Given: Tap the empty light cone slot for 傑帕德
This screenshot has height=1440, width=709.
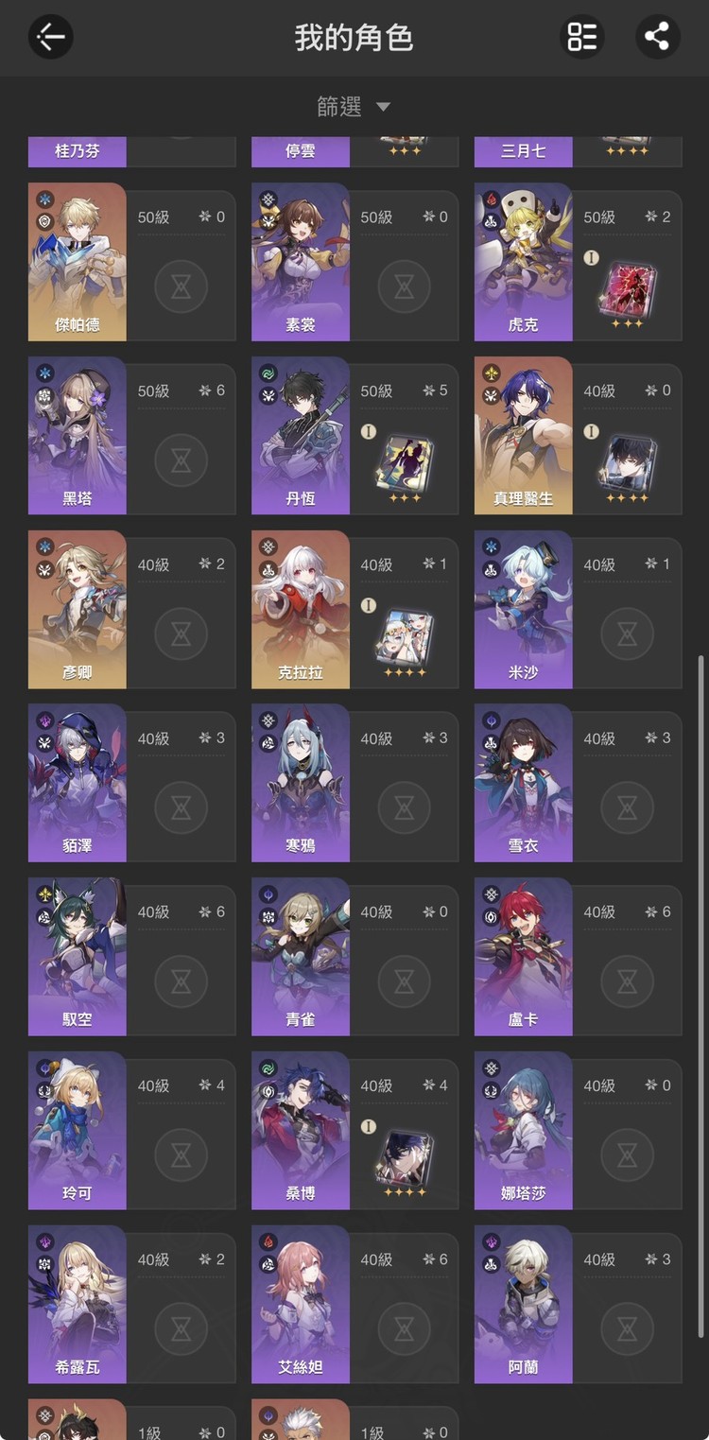Looking at the screenshot, I should point(181,286).
